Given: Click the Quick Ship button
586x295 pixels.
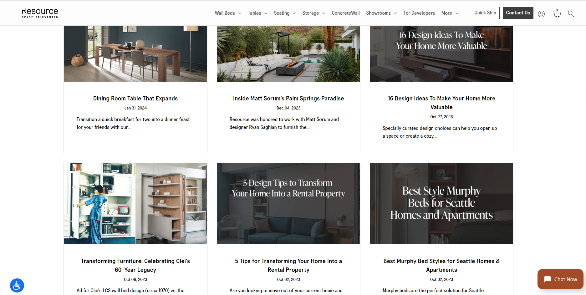Looking at the screenshot, I should pyautogui.click(x=485, y=13).
